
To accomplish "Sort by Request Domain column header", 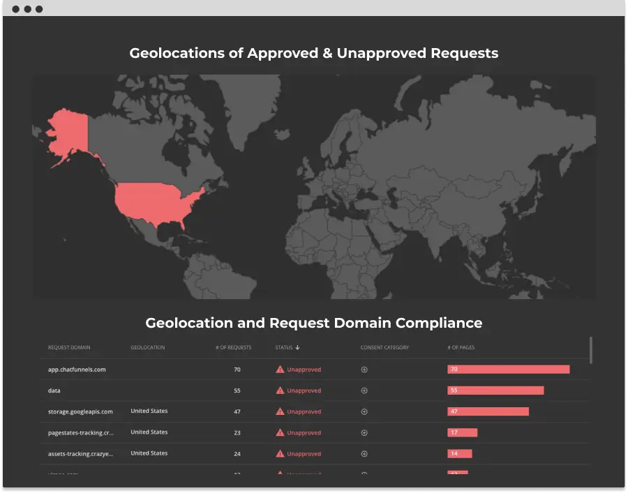I will click(69, 347).
